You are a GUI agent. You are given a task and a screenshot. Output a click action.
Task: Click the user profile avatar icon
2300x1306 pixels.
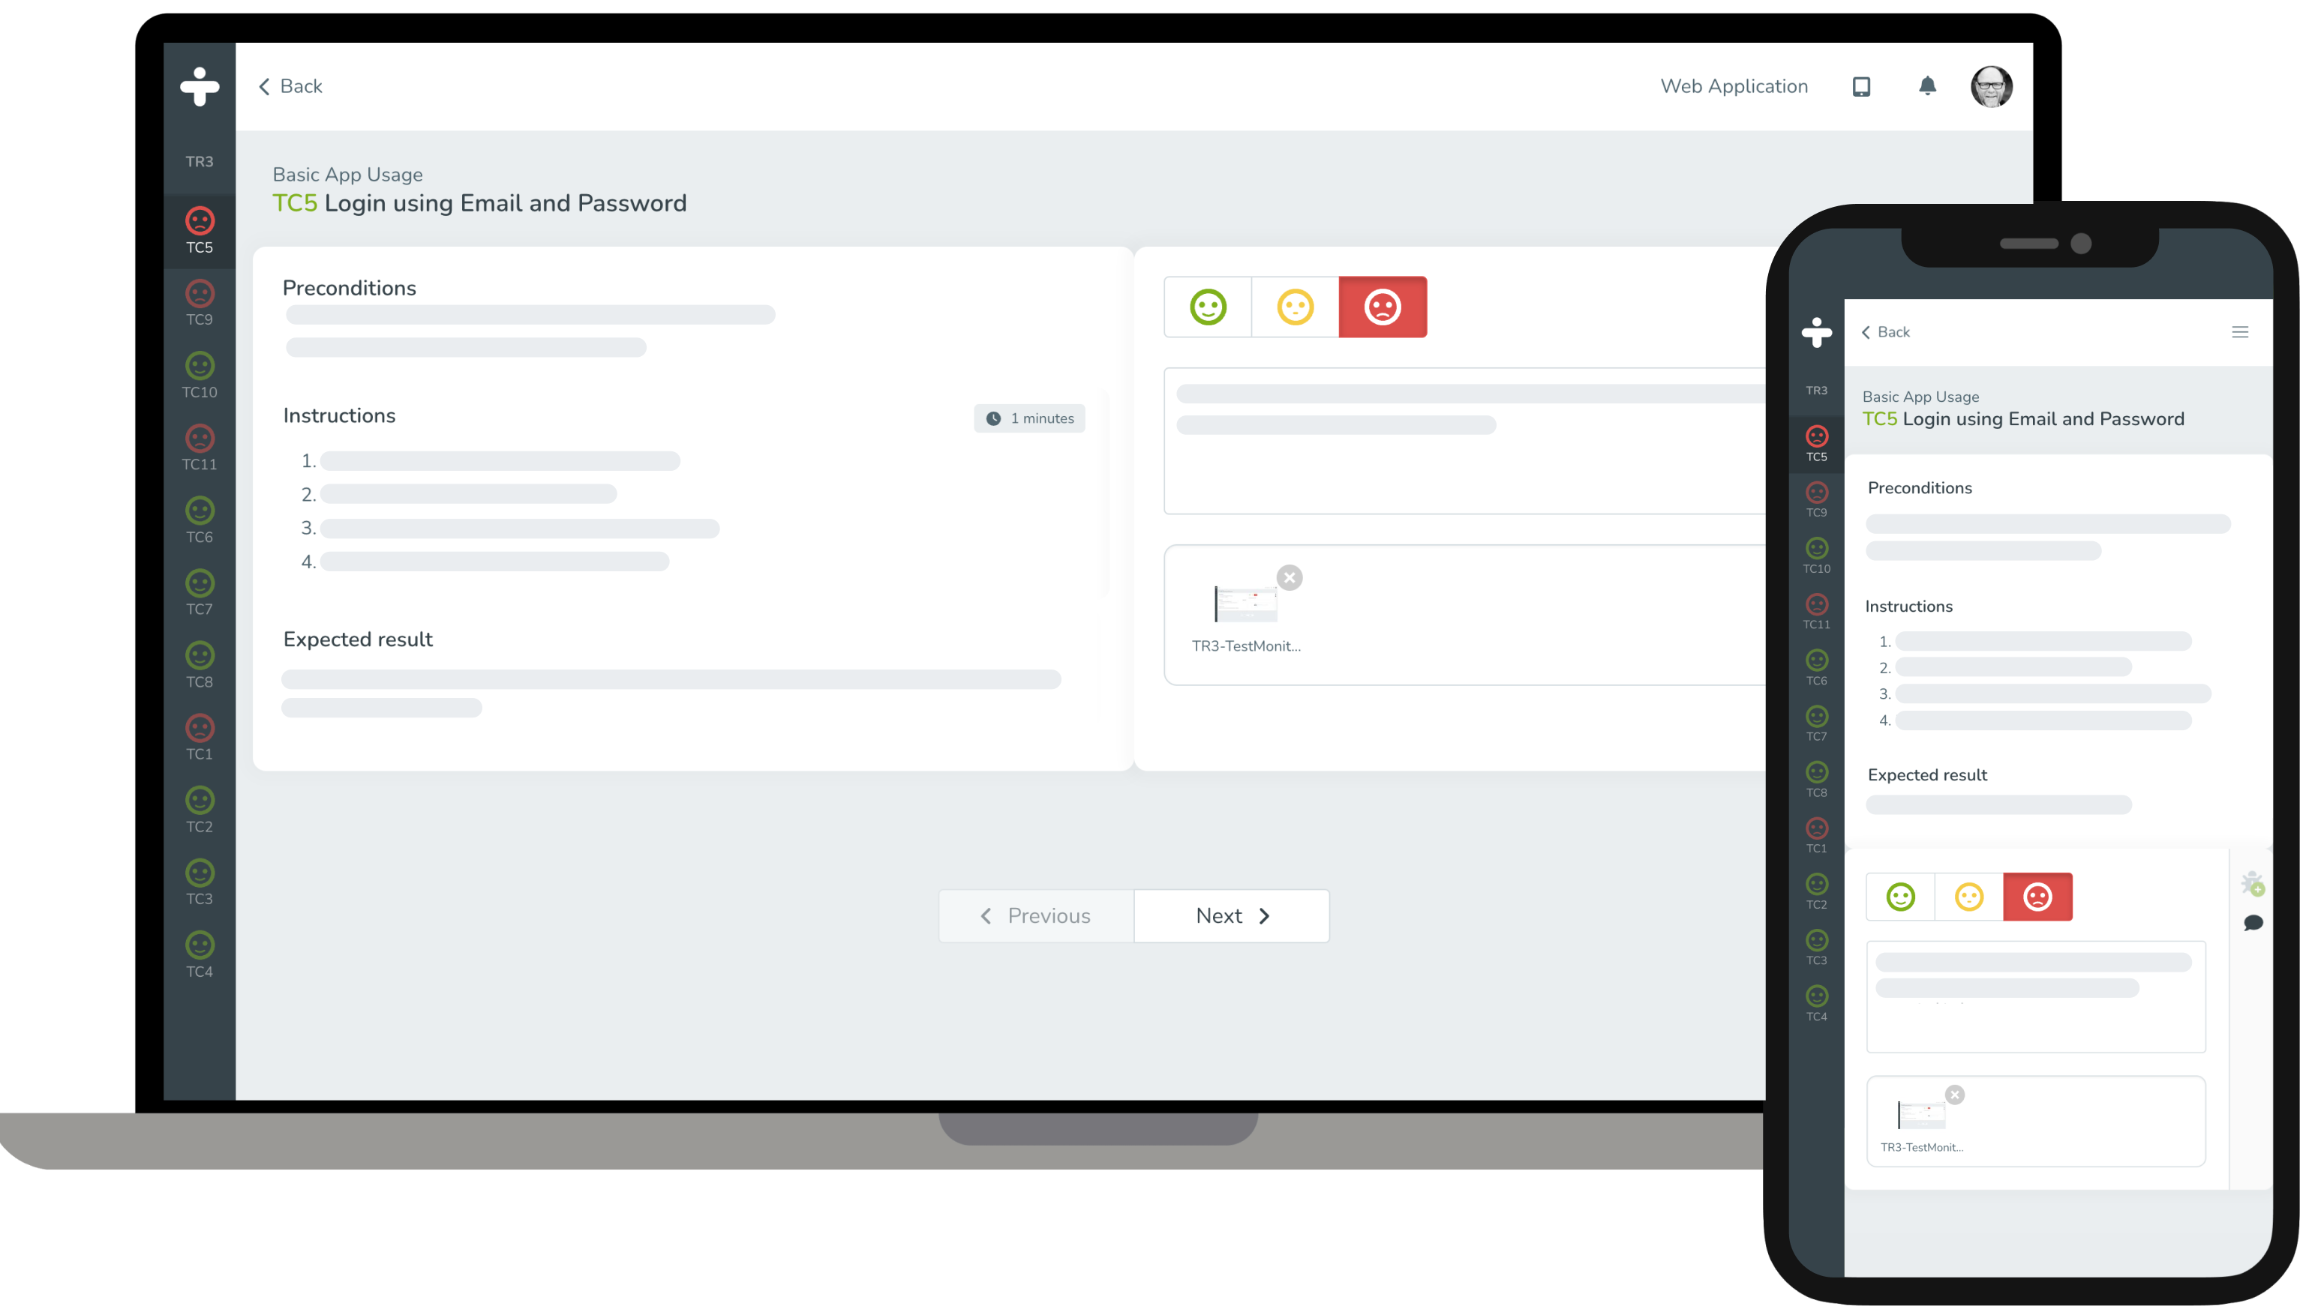[1990, 85]
